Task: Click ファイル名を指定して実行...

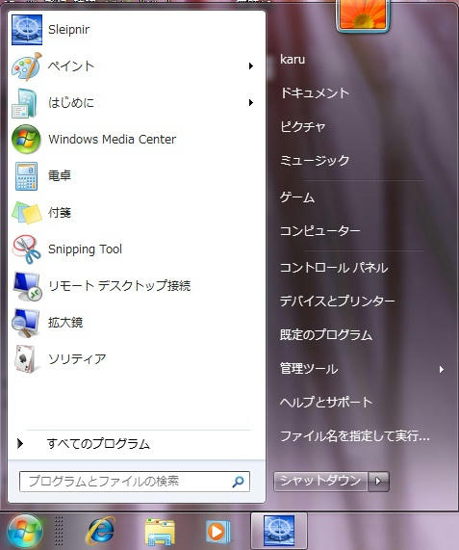Action: coord(354,436)
